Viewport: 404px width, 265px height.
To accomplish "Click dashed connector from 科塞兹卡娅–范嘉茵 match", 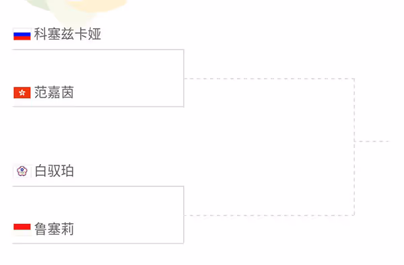I will (269, 79).
